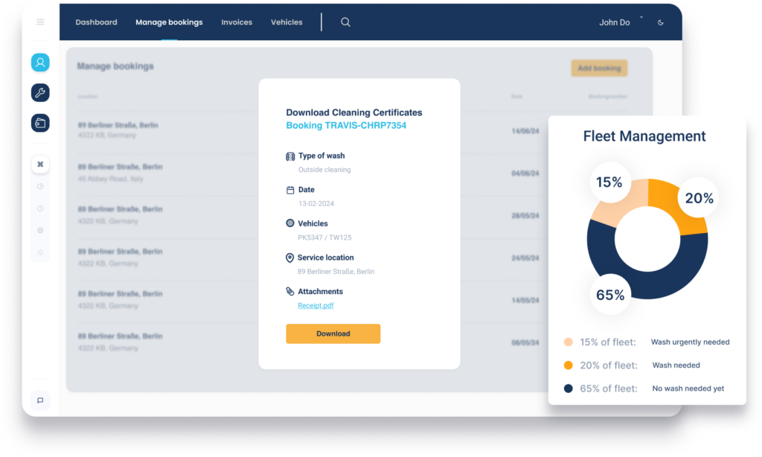This screenshot has height=457, width=762.
Task: Go to the Vehicles tab
Action: (286, 22)
